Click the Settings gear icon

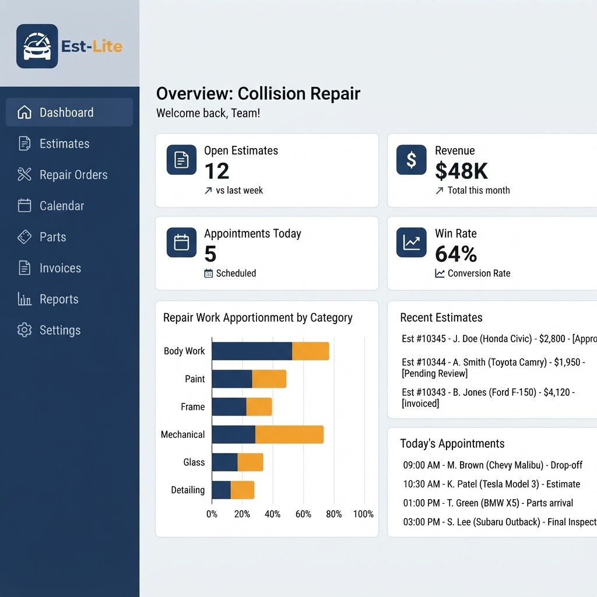pyautogui.click(x=24, y=330)
